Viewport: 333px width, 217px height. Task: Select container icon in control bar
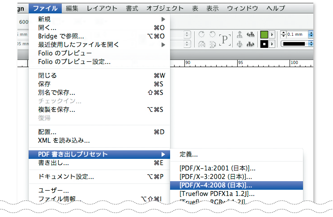click(x=239, y=34)
